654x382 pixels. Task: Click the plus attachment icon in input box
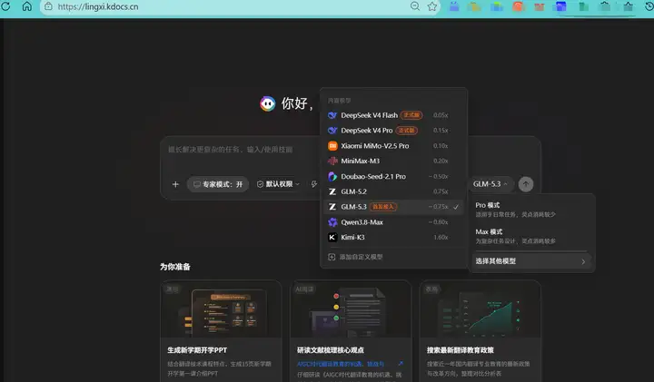click(x=175, y=184)
